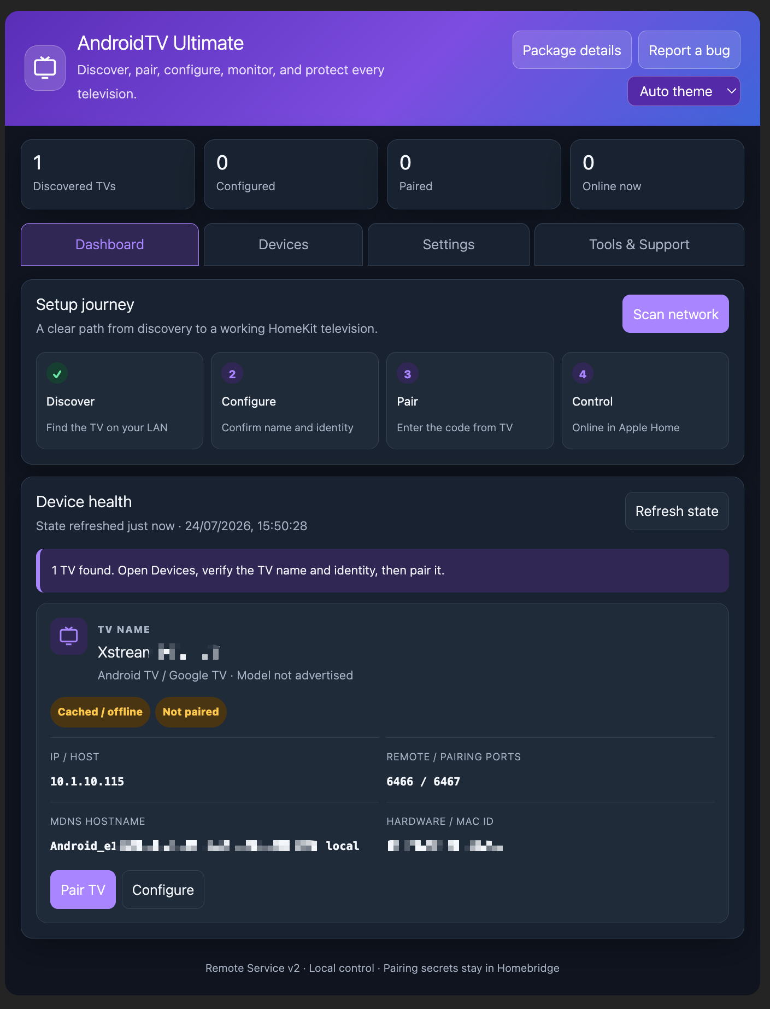Click the Cached / offline status badge
The width and height of the screenshot is (770, 1009).
(100, 712)
